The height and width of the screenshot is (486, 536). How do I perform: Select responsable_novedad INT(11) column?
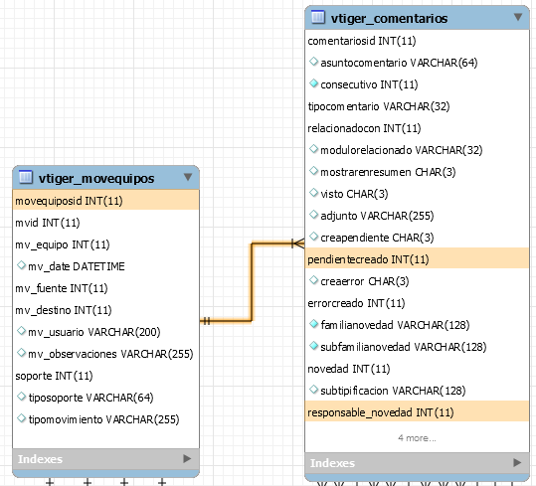pyautogui.click(x=417, y=412)
